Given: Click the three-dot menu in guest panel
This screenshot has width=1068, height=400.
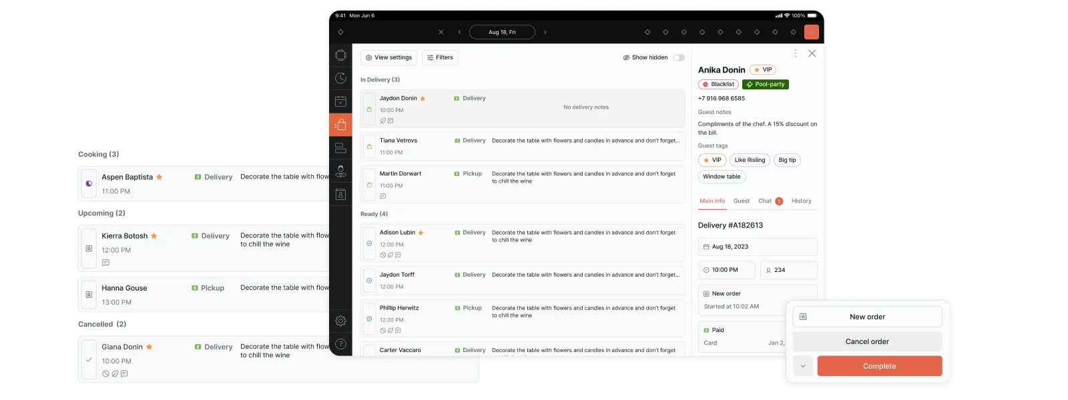Looking at the screenshot, I should click(795, 53).
